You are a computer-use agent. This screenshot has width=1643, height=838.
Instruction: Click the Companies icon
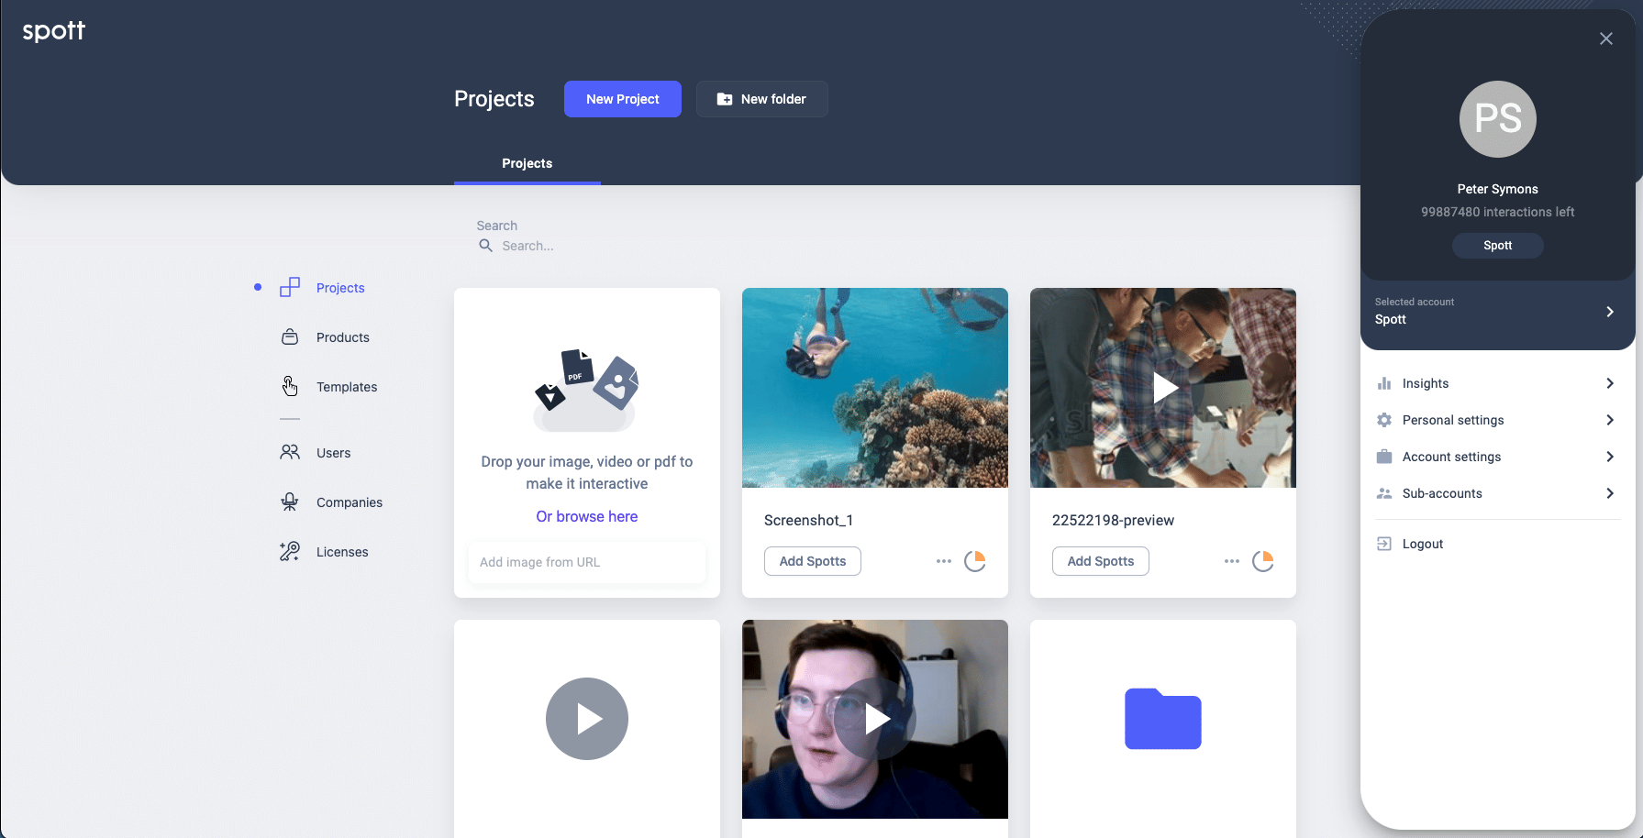pyautogui.click(x=290, y=502)
